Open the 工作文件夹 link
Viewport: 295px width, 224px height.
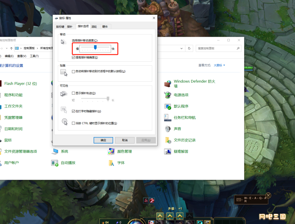tap(13, 106)
